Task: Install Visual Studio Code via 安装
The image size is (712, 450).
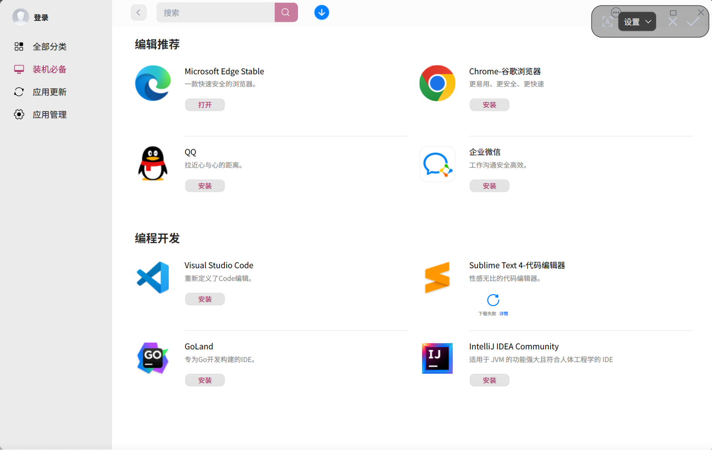Action: [205, 299]
